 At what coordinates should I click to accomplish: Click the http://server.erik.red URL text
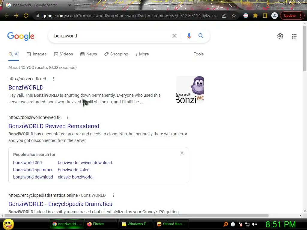click(x=27, y=79)
